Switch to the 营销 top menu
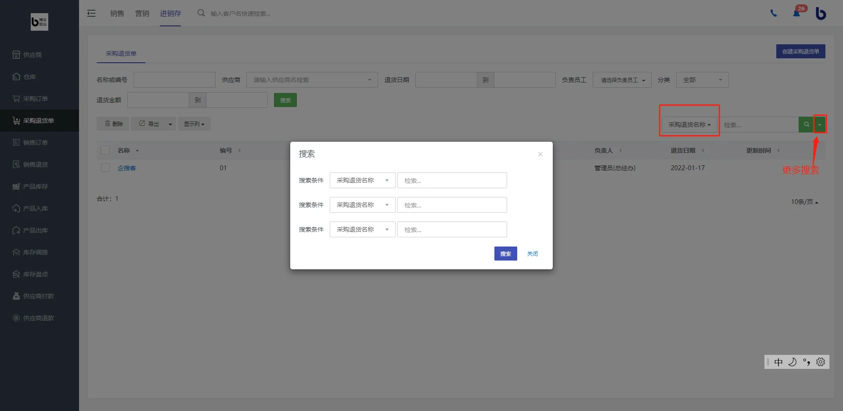Image resolution: width=843 pixels, height=411 pixels. [142, 13]
